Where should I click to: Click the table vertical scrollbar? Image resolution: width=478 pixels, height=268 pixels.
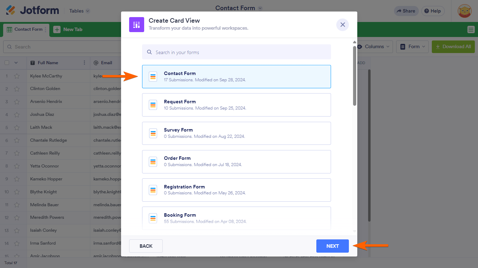[x=369, y=145]
